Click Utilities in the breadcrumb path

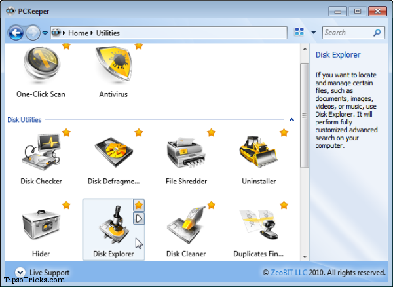coord(108,33)
